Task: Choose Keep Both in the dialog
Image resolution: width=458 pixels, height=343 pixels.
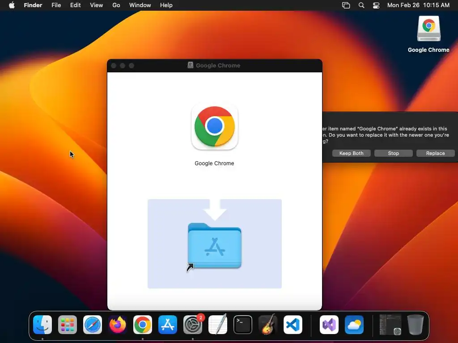Action: pos(351,153)
